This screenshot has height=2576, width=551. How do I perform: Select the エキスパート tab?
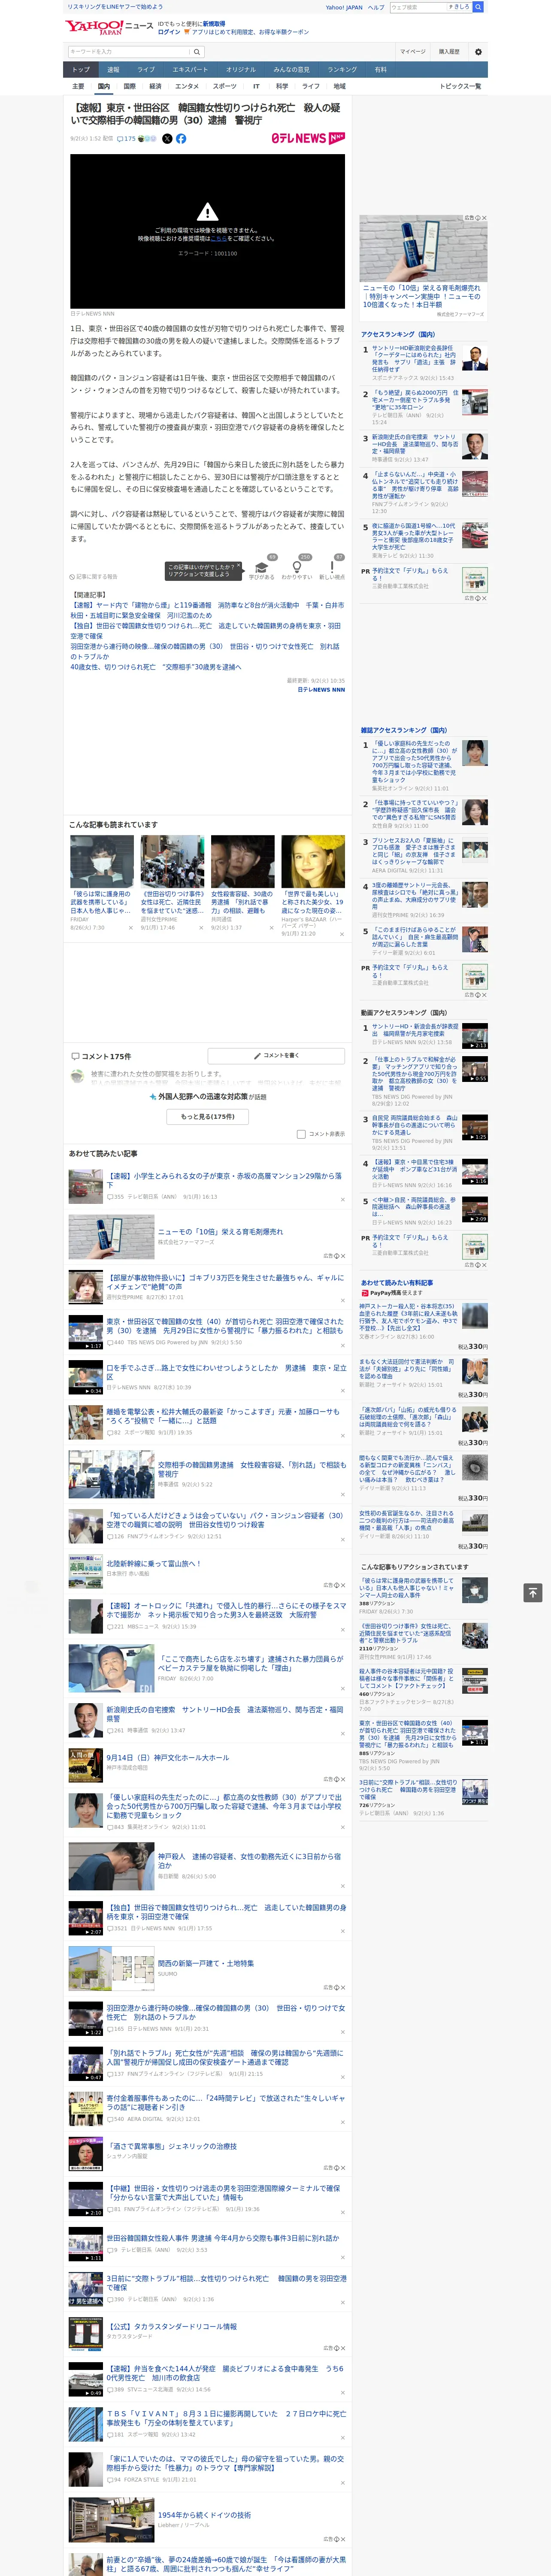click(190, 70)
